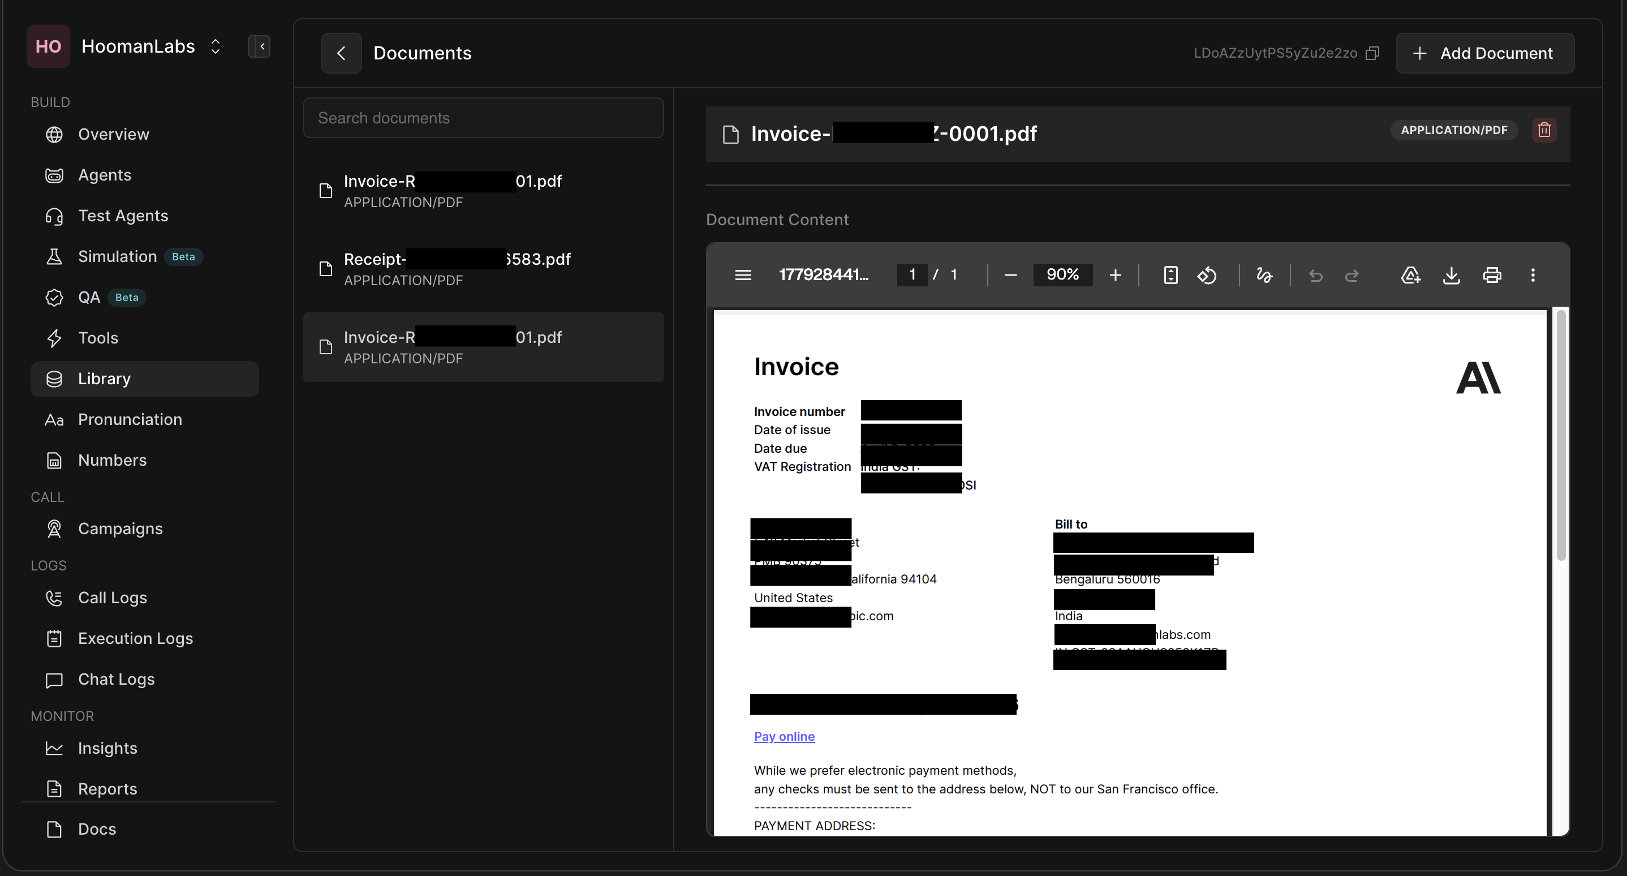Print the PDF using printer icon
The width and height of the screenshot is (1627, 876).
pyautogui.click(x=1492, y=274)
